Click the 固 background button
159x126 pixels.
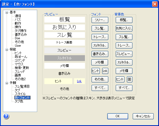[x=130, y=79]
